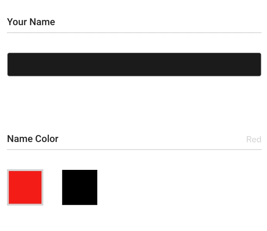
Task: Click the "Your Name" heading
Action: point(31,22)
